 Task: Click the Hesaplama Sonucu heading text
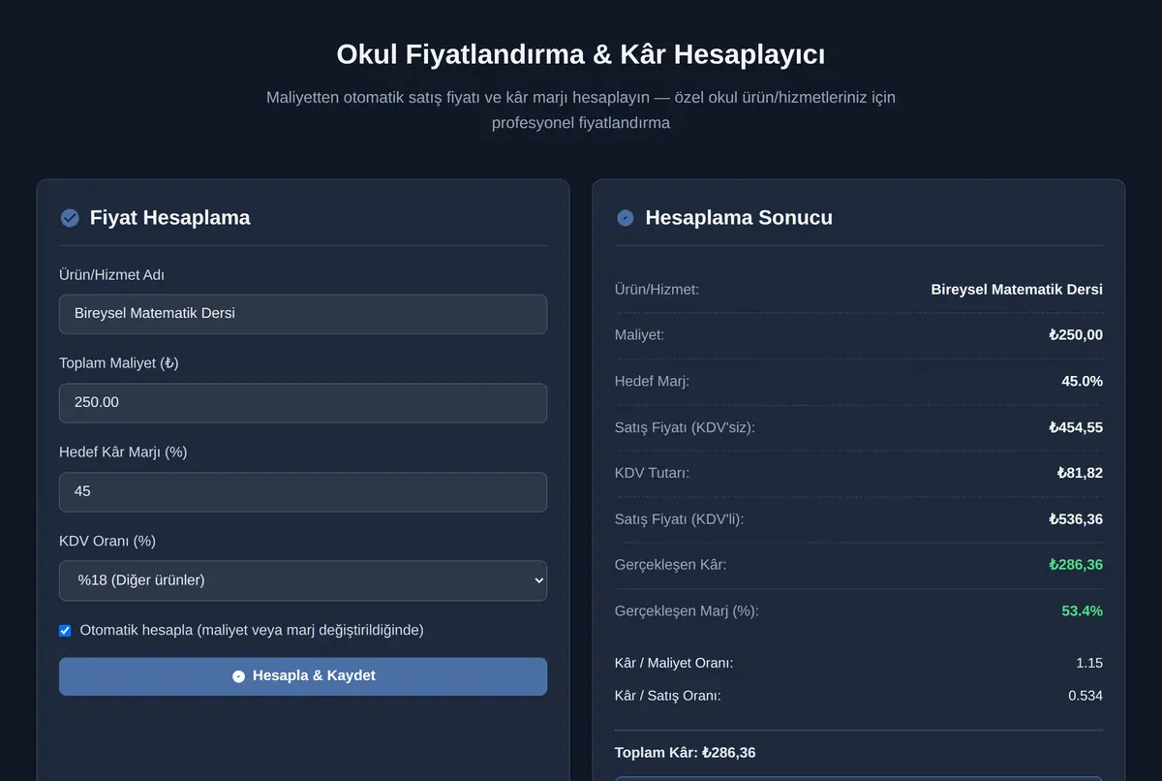739,218
